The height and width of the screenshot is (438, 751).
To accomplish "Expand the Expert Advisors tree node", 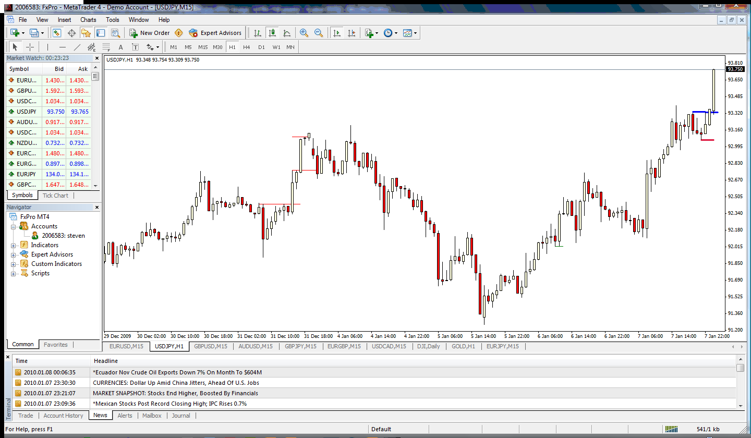I will [13, 254].
